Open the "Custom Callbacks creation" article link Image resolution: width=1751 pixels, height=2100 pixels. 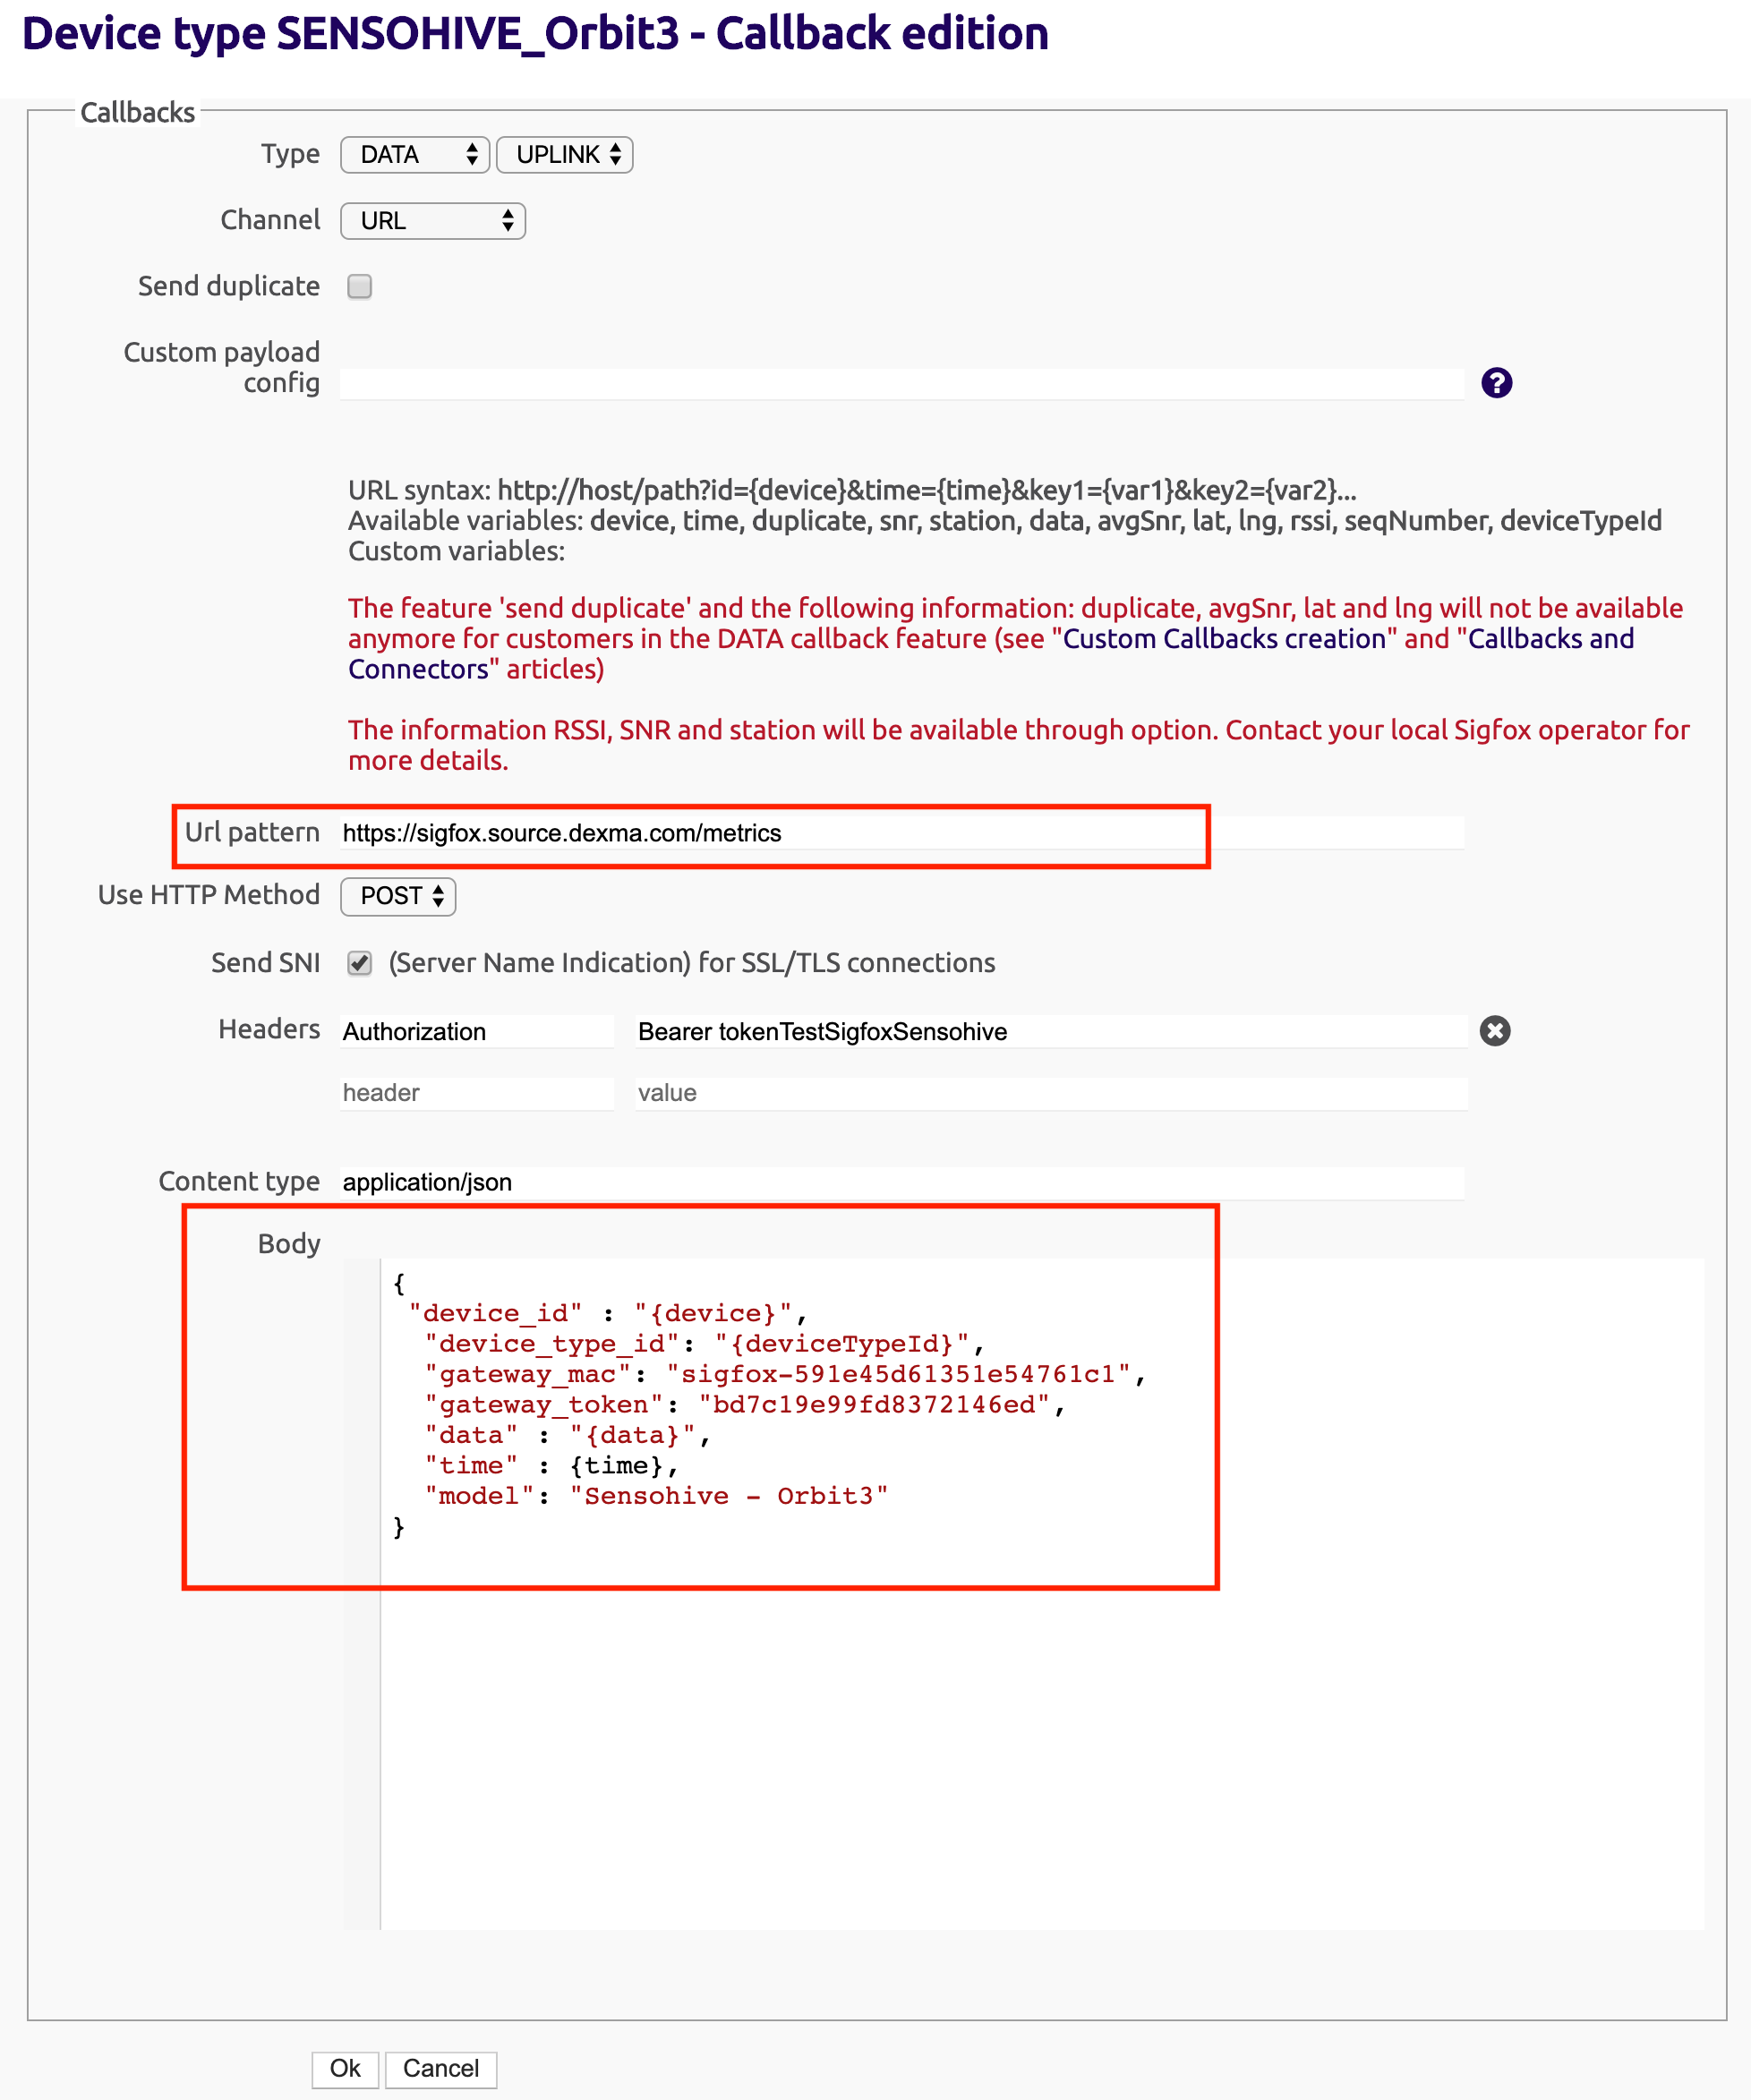[1225, 639]
